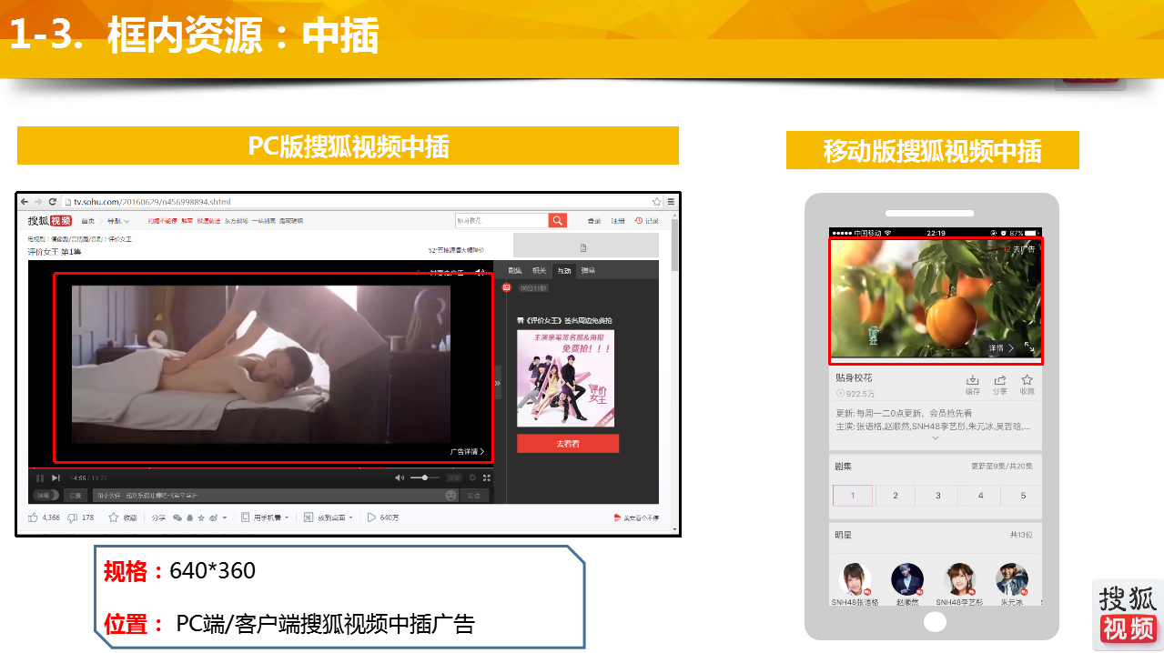
Task: Reload the tv.sohu.com page
Action: coord(53,201)
